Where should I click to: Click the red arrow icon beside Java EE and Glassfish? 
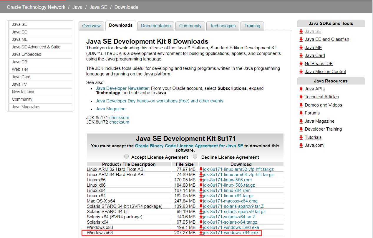(x=301, y=39)
